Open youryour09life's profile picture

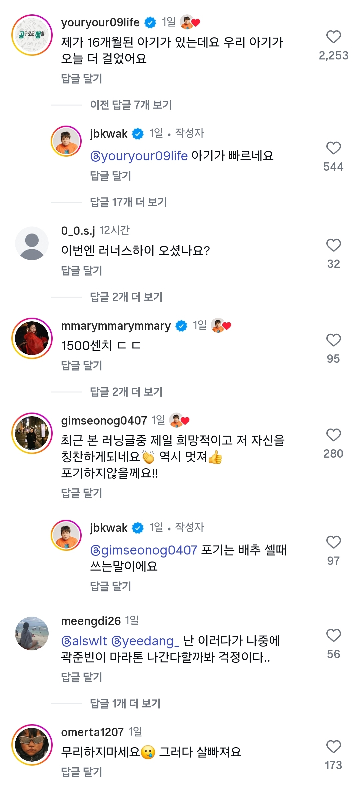tap(32, 35)
